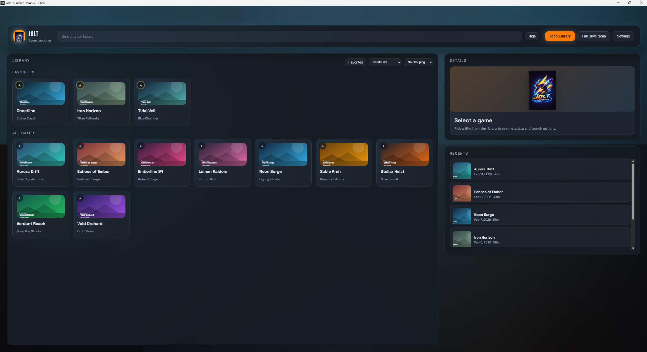Unfavorite Ghostline via its gold star
This screenshot has height=352, width=647.
tap(19, 85)
